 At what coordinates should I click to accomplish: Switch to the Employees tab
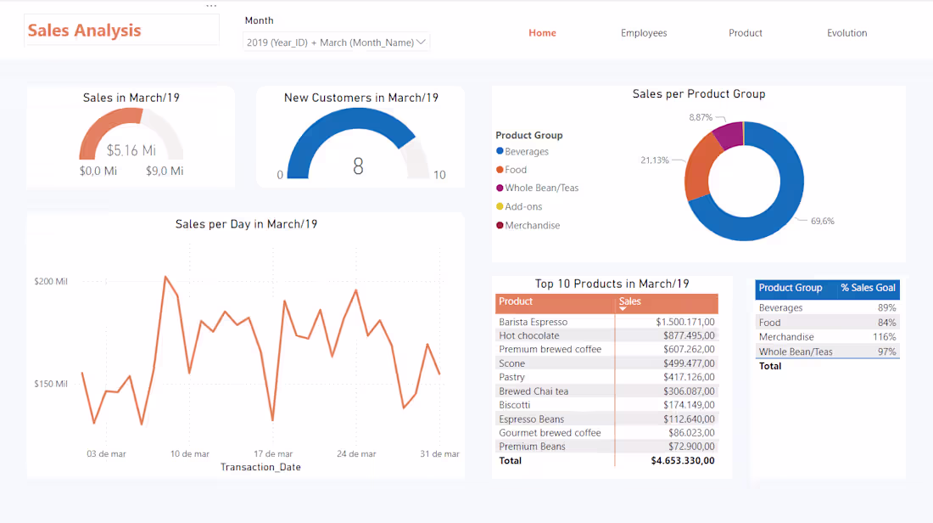click(644, 32)
